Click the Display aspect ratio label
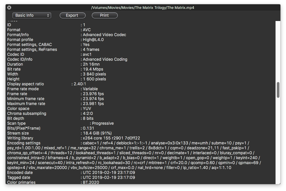286x191 pixels. 26,84
